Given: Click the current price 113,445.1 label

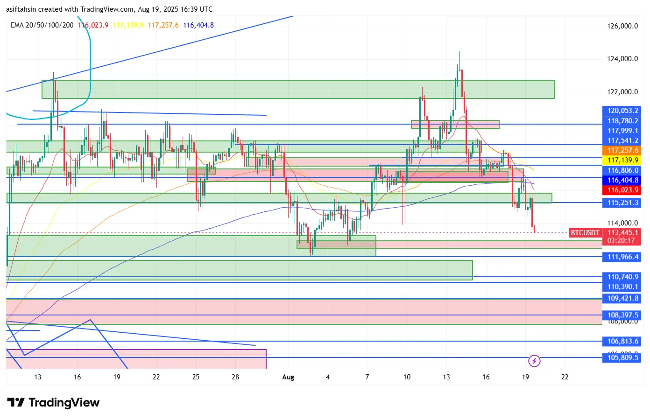Looking at the screenshot, I should tap(622, 232).
